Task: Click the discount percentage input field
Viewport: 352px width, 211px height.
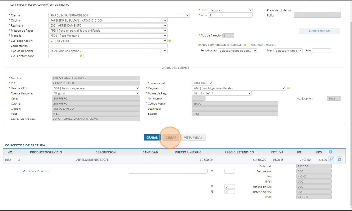Action: coord(230,171)
